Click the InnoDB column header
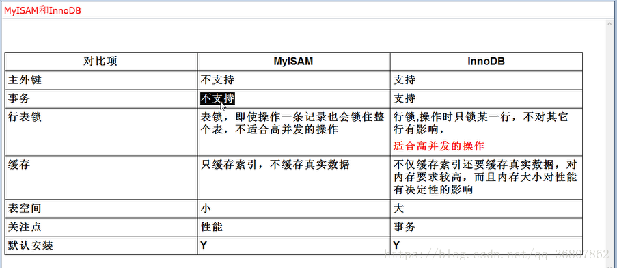Screen dimensions: 617x268 point(486,62)
